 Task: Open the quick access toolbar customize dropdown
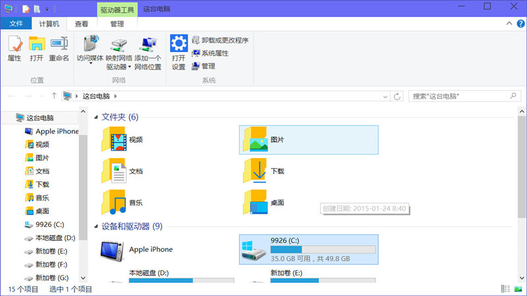click(47, 9)
